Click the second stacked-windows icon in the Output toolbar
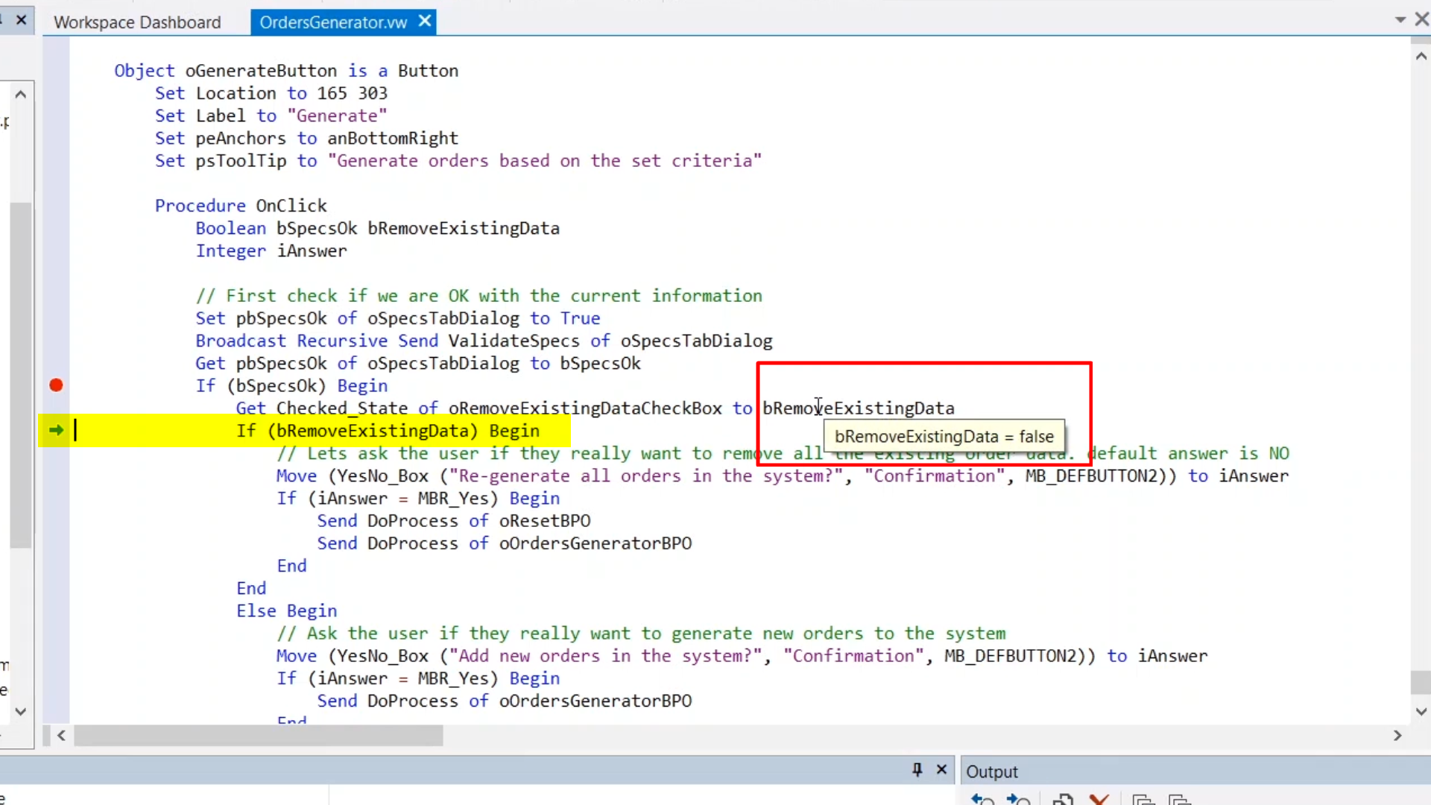The image size is (1431, 805). click(1179, 800)
